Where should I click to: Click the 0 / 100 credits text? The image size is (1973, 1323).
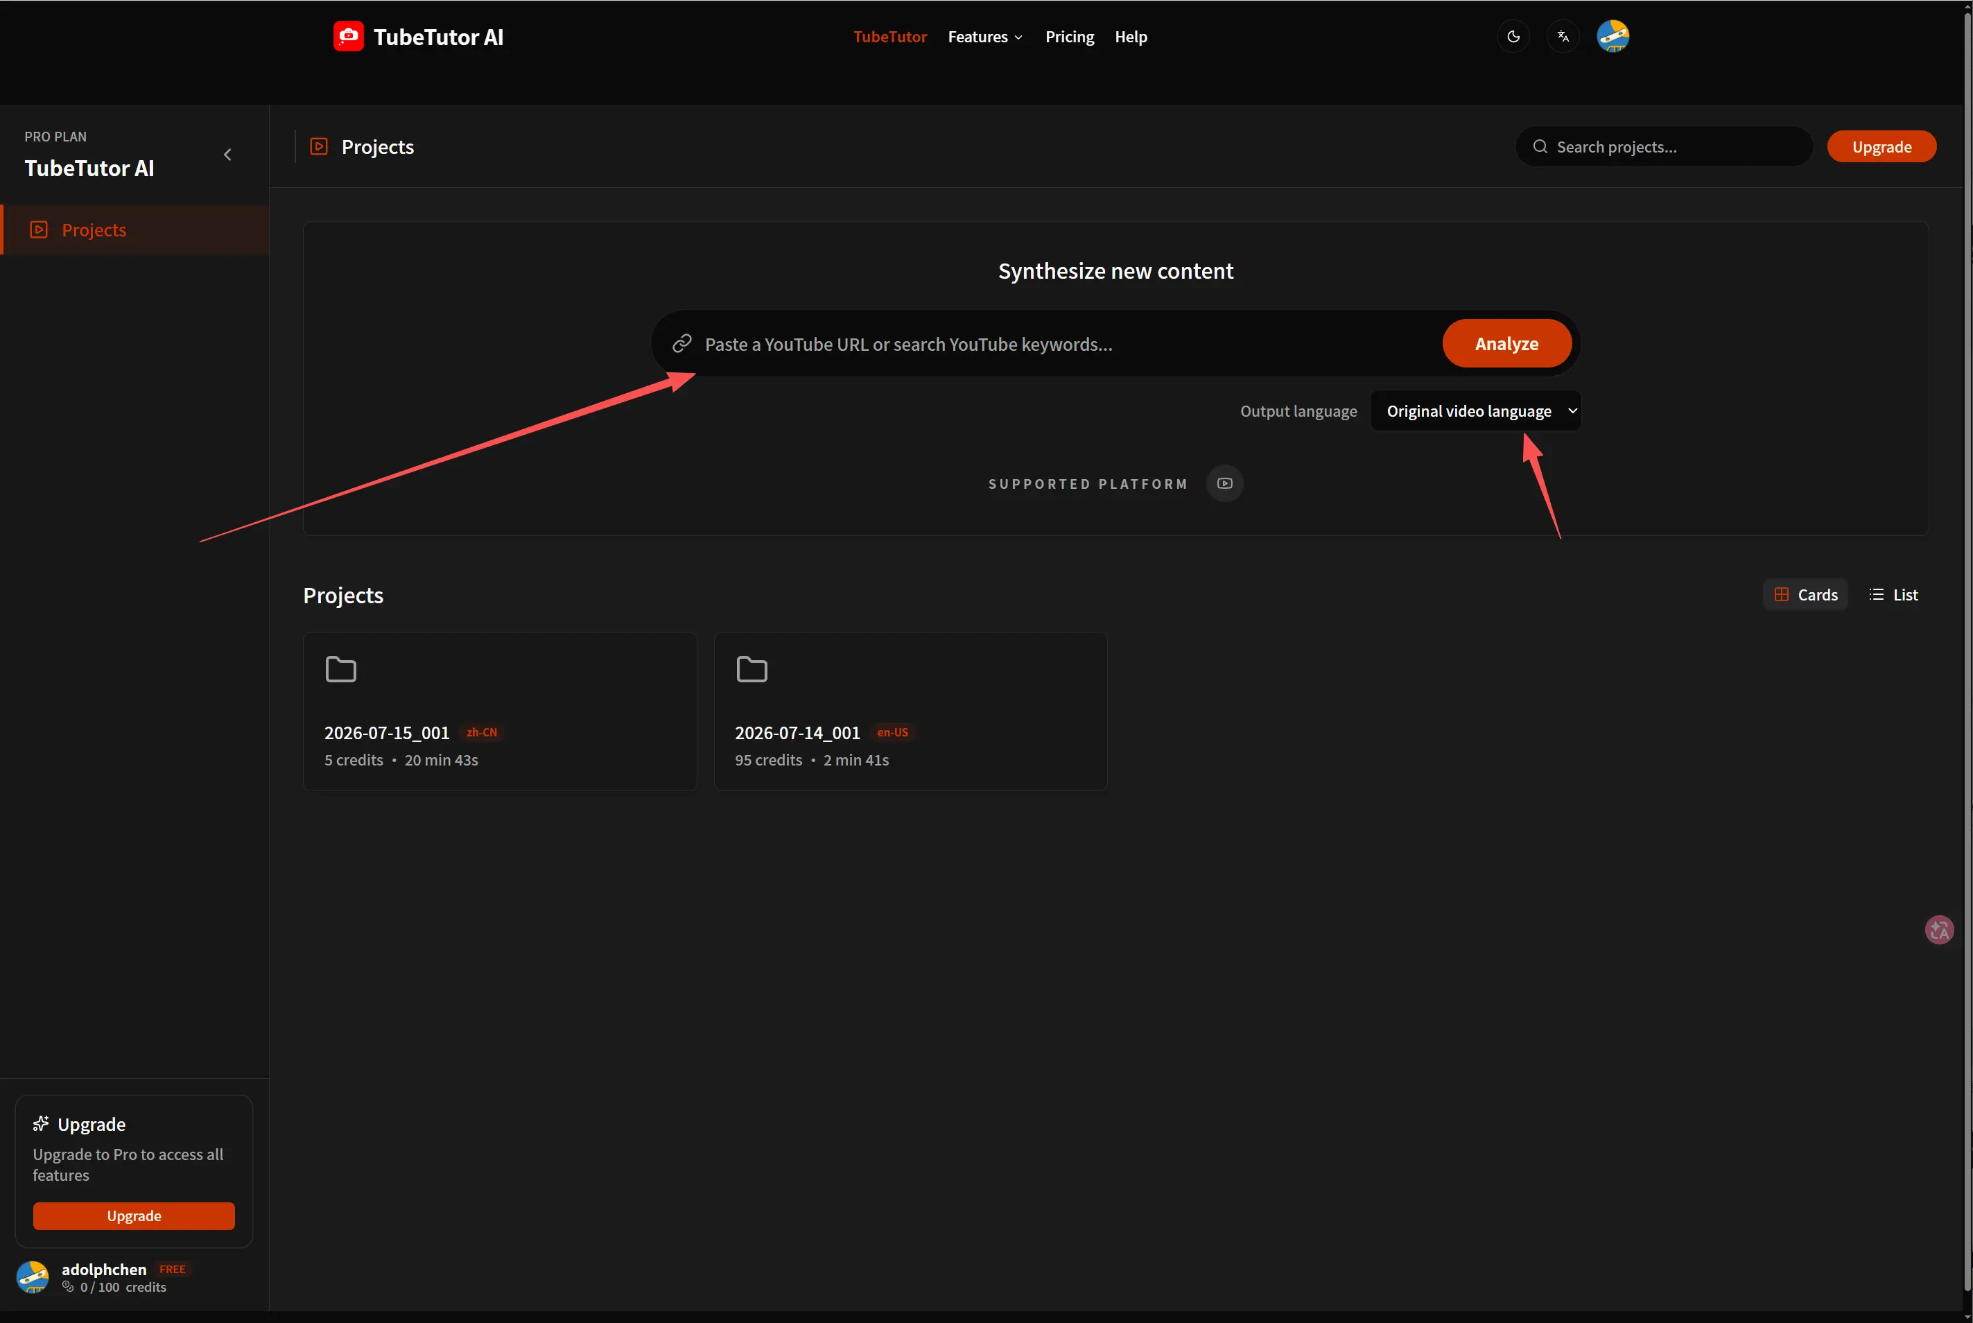[123, 1287]
